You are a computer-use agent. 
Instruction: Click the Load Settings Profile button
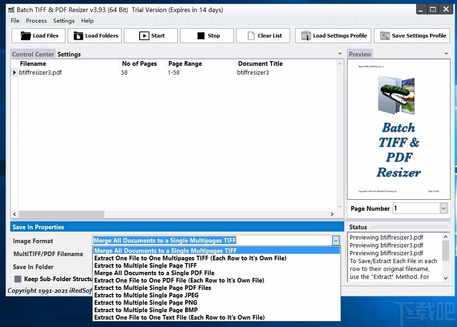[333, 36]
